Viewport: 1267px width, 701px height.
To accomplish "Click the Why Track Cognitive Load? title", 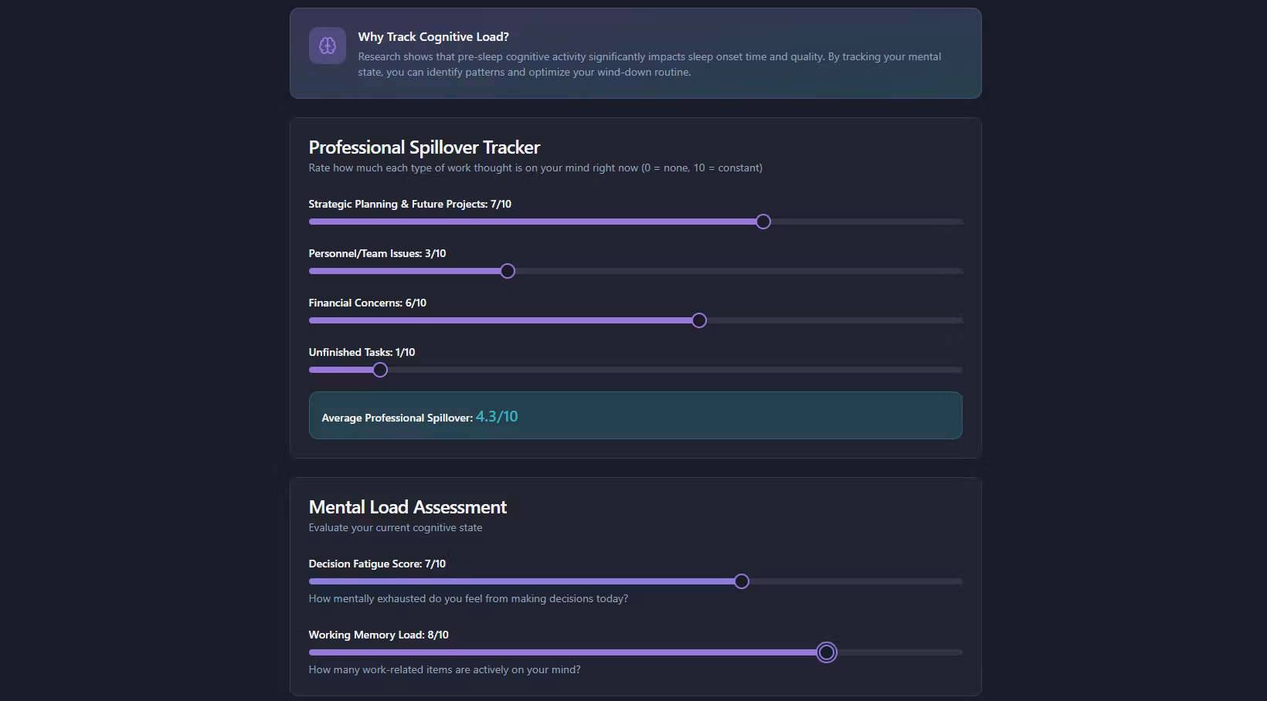I will [433, 36].
